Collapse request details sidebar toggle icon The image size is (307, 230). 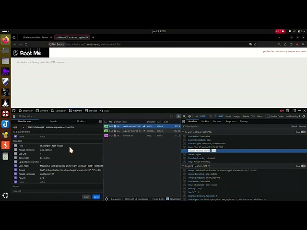[184, 121]
